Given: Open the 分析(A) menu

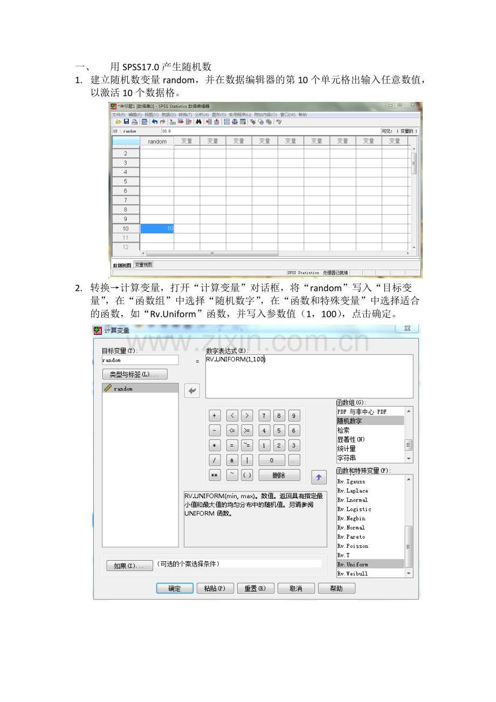Looking at the screenshot, I should [x=202, y=115].
